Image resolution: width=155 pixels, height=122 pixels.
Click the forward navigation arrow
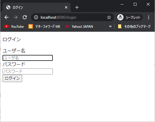16,17
